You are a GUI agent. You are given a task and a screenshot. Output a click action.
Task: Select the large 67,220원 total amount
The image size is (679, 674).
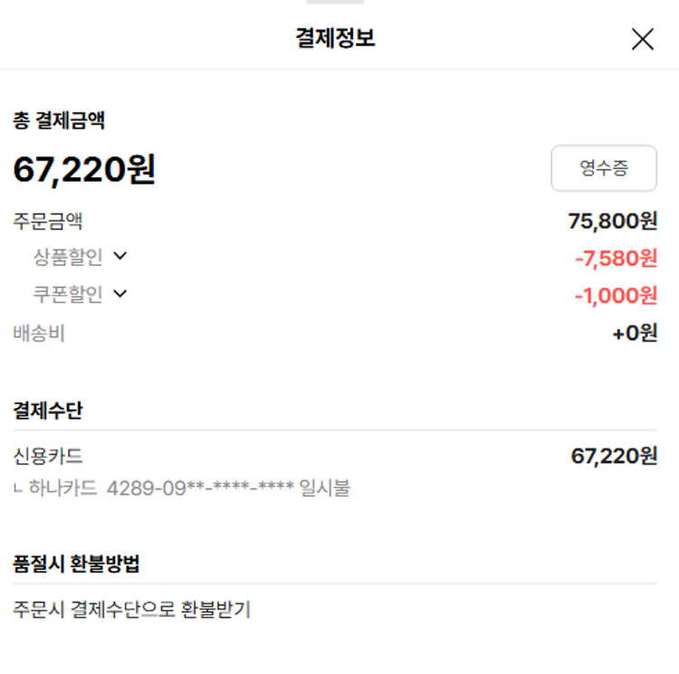(x=84, y=169)
